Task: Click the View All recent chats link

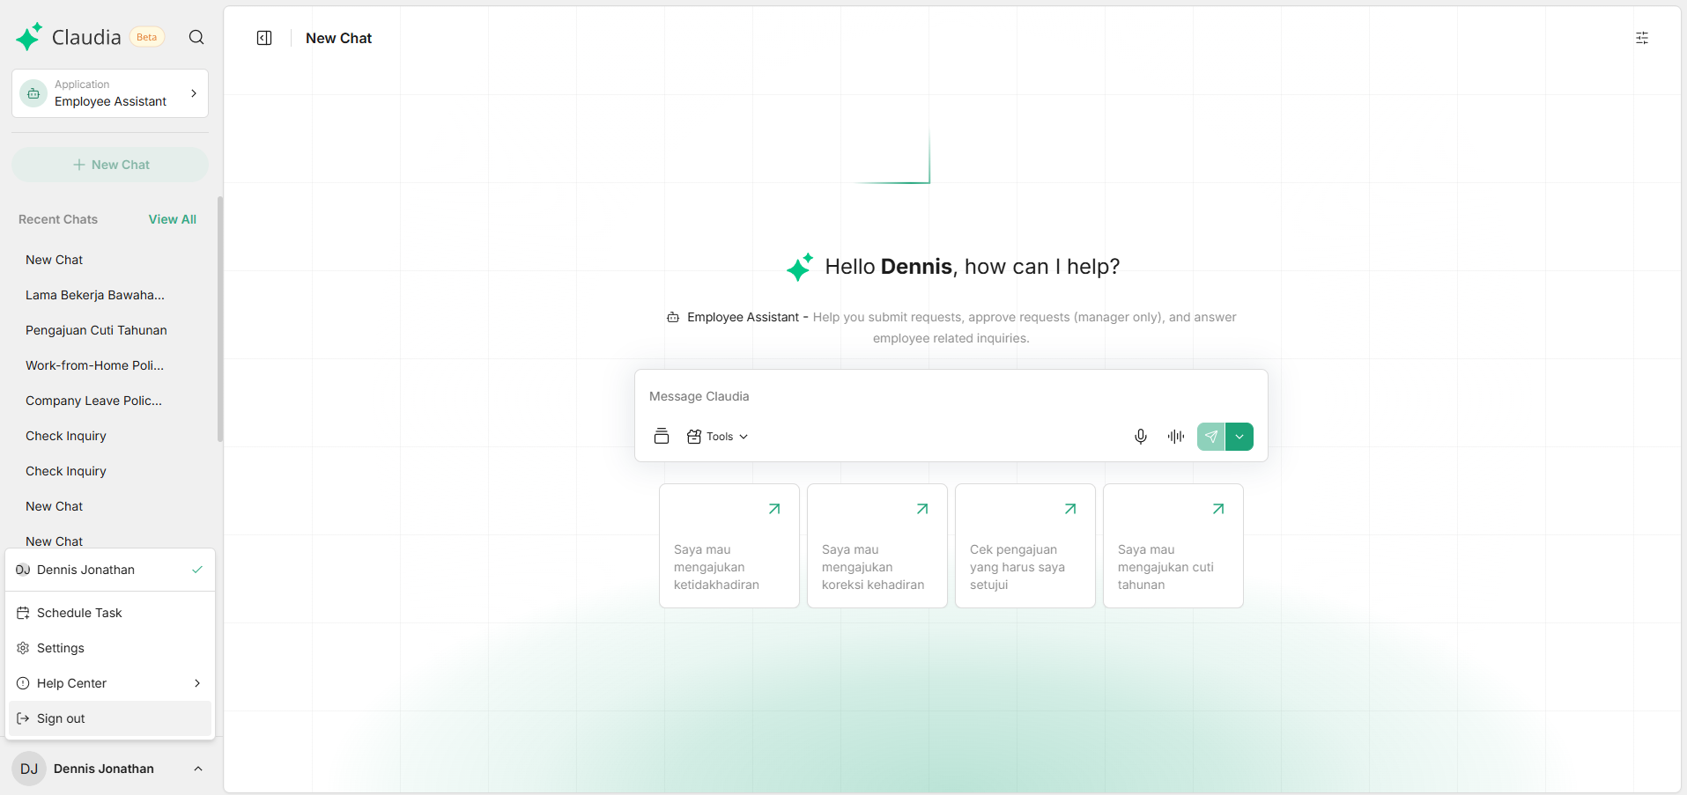Action: click(172, 219)
